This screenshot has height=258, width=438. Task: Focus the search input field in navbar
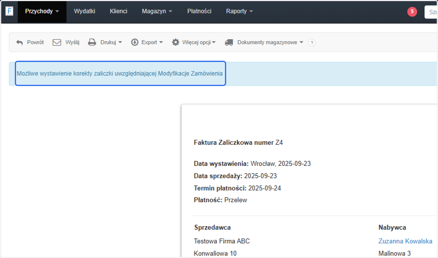[431, 12]
